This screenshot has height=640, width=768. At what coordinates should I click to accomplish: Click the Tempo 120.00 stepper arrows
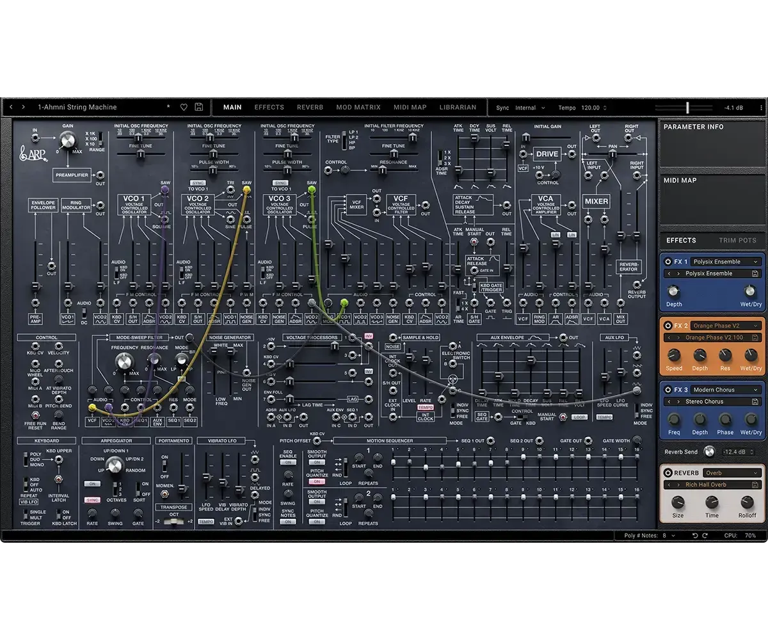click(x=605, y=108)
